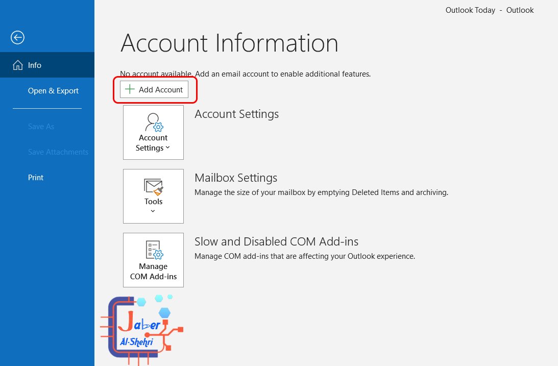The image size is (558, 366).
Task: Open the Info tab
Action: (x=47, y=65)
